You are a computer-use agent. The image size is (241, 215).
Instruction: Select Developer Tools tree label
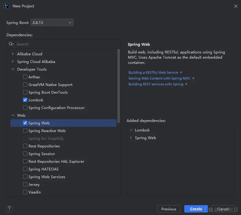pos(32,69)
